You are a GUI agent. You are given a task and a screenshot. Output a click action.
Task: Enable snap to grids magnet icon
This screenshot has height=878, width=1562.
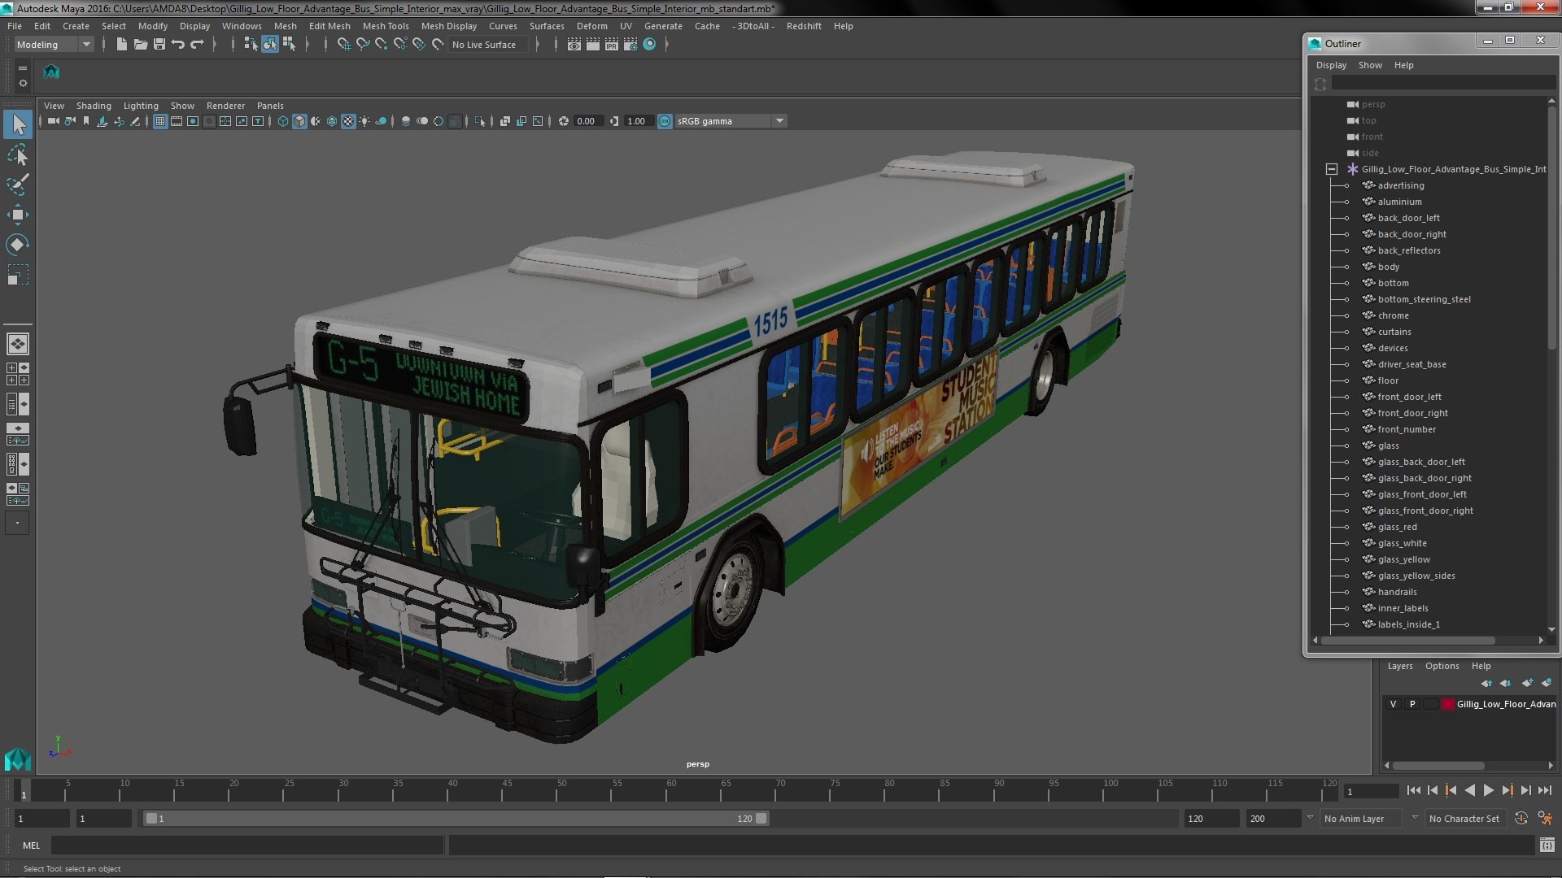pyautogui.click(x=344, y=44)
